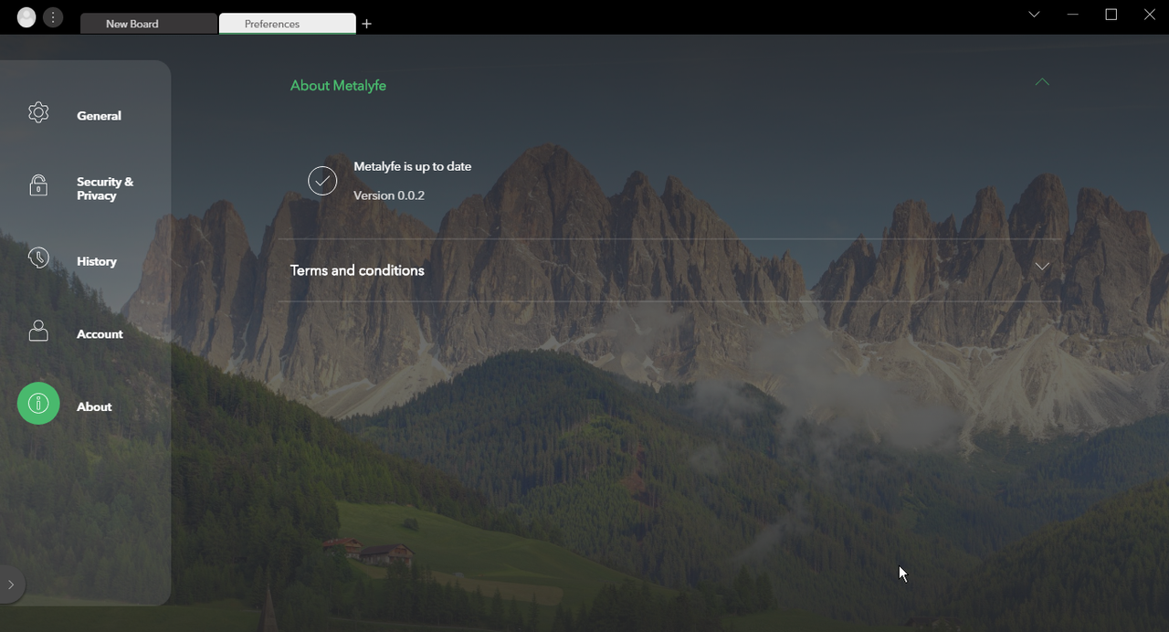Click the About Metalyfe heading

338,85
